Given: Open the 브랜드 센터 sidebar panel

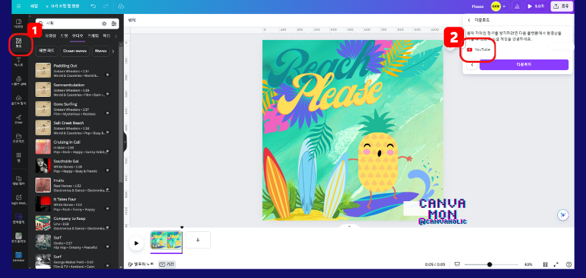Looking at the screenshot, I should click(19, 81).
